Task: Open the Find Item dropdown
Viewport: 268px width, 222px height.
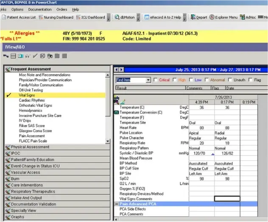Action: 148,80
